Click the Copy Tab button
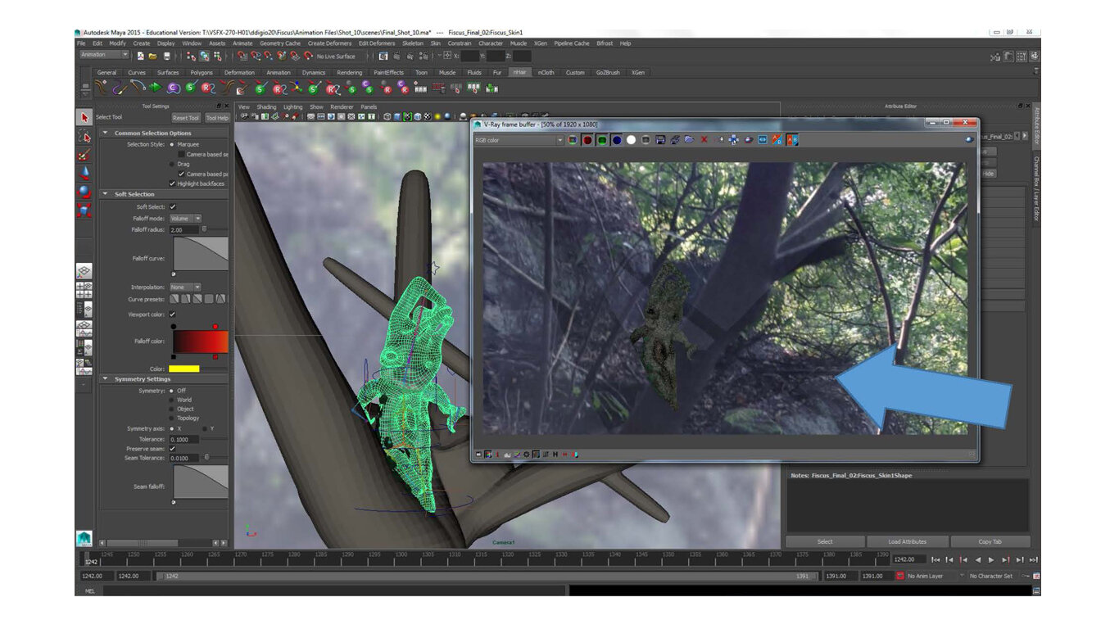This screenshot has width=1119, height=629. pyautogui.click(x=990, y=541)
